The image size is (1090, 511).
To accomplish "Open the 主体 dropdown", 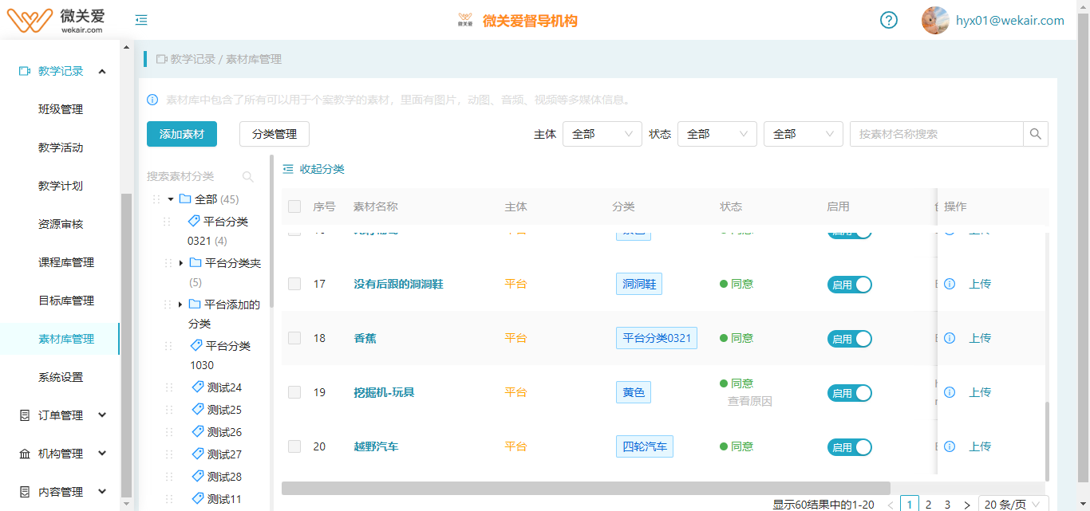I will click(x=602, y=134).
